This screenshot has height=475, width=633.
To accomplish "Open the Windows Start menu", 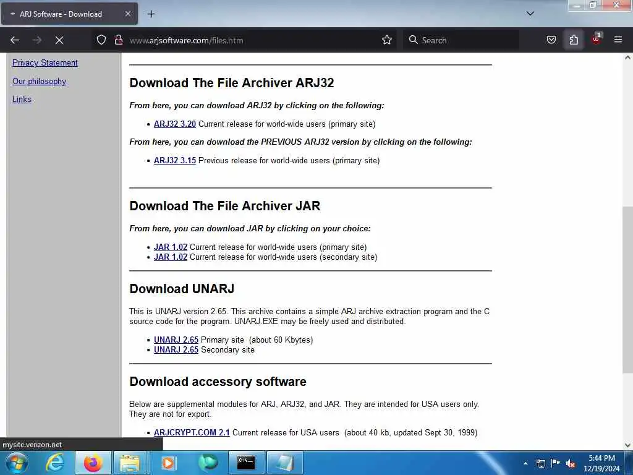I will (x=17, y=463).
